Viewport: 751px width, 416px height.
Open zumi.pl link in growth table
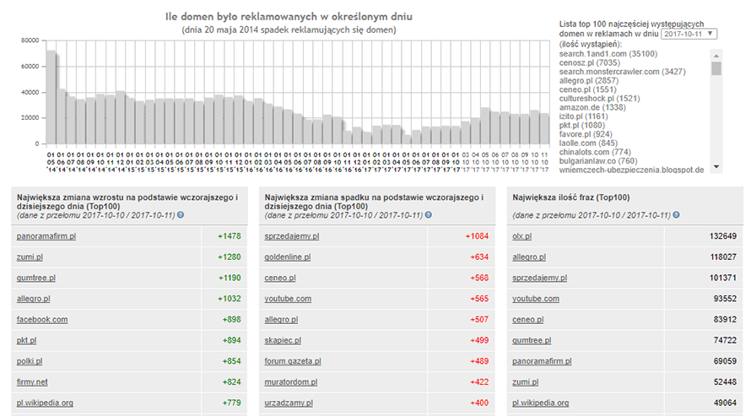pyautogui.click(x=30, y=257)
